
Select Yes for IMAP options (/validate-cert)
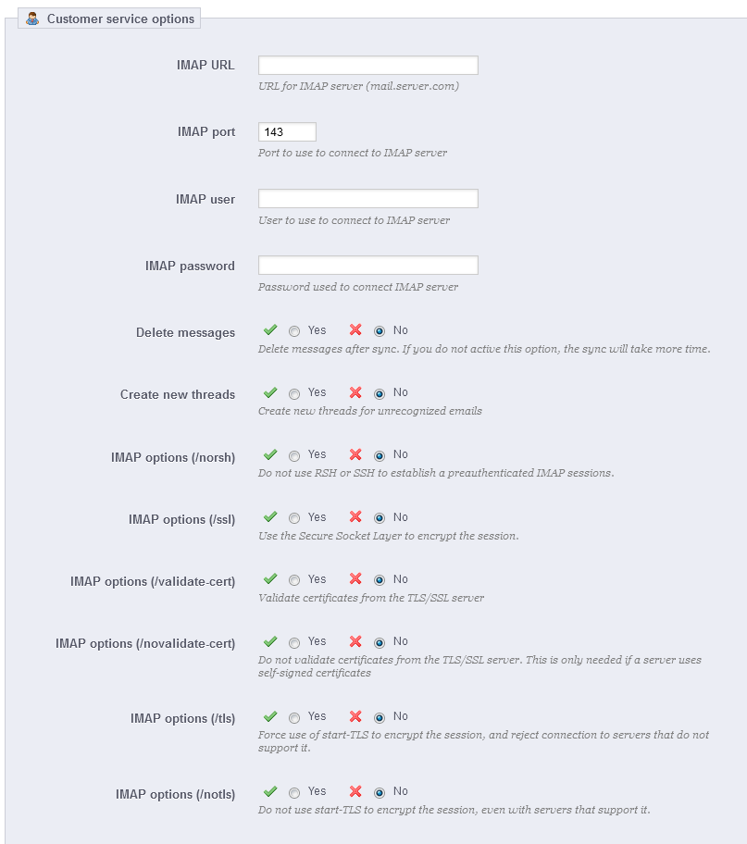(294, 579)
